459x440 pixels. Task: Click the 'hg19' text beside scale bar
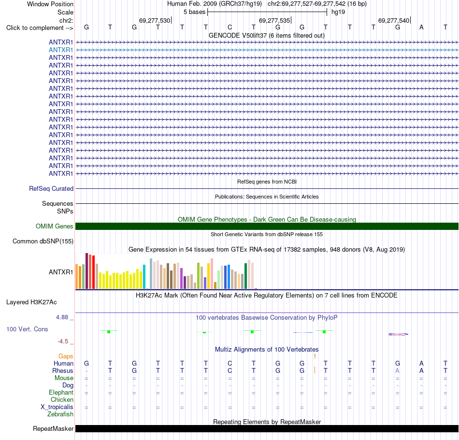pos(338,12)
